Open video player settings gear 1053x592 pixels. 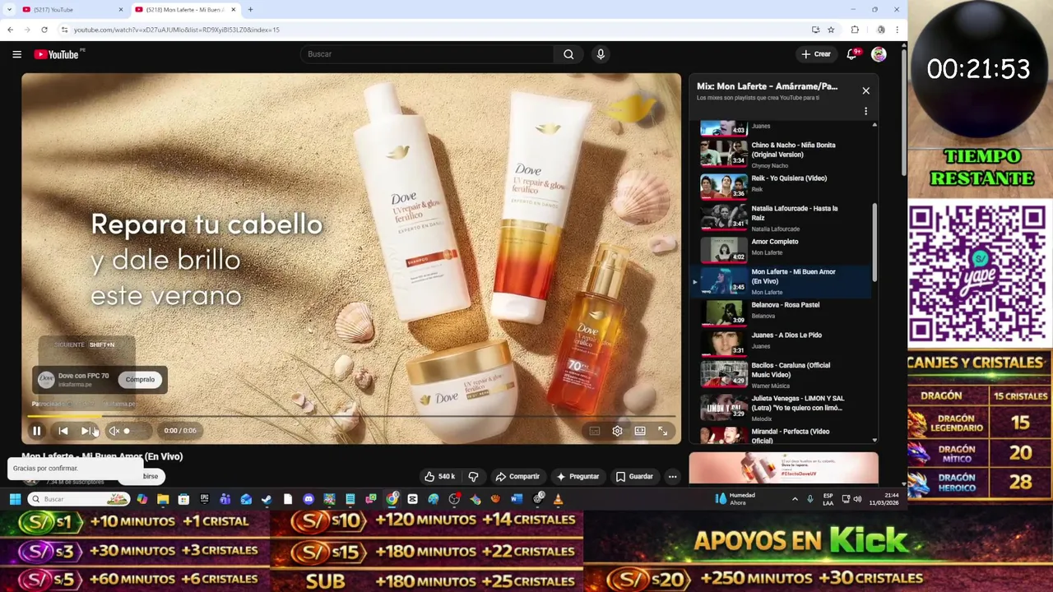coord(617,431)
